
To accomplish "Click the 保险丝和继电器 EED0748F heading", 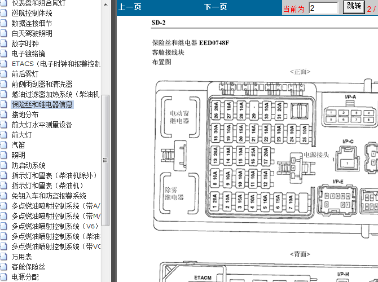I will click(x=191, y=43).
